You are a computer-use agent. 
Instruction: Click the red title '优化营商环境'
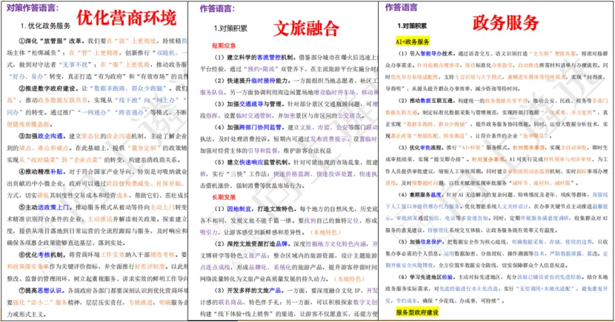click(127, 19)
